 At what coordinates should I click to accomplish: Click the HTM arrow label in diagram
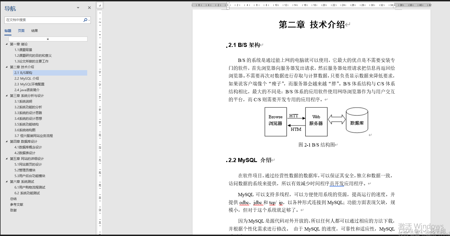click(296, 129)
